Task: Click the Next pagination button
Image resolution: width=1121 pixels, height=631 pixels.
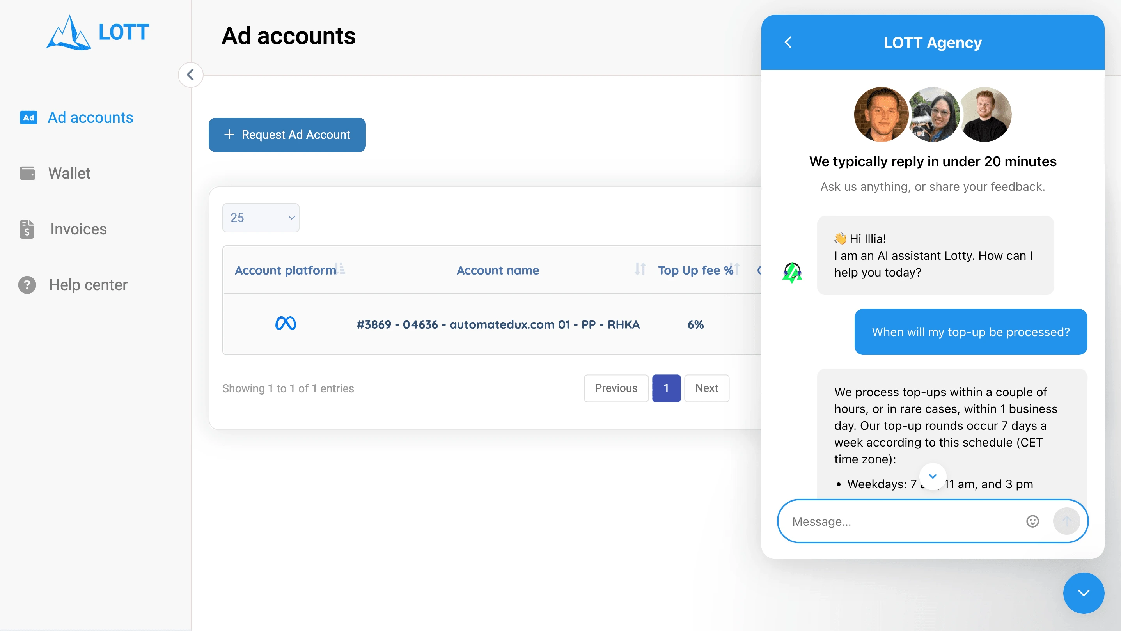Action: [707, 388]
